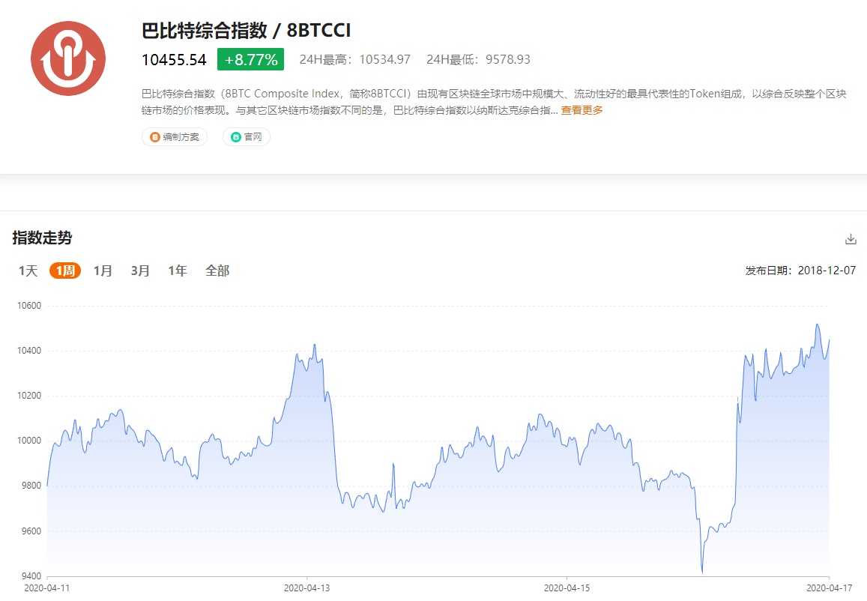Image resolution: width=867 pixels, height=601 pixels.
Task: Click the 指数走势 section heading
Action: click(42, 238)
